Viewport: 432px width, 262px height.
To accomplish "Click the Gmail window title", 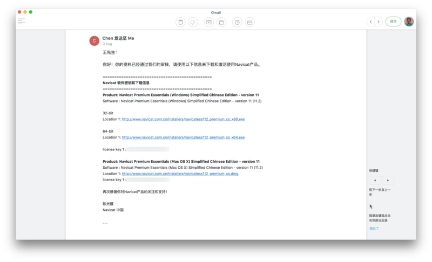I will pyautogui.click(x=215, y=12).
